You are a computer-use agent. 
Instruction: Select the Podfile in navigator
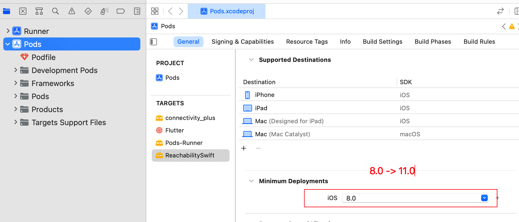(x=44, y=57)
